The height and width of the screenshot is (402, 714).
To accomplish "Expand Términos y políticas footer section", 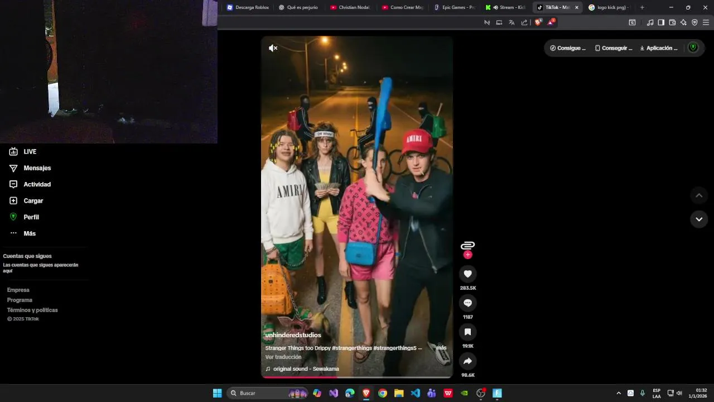I will coord(32,310).
